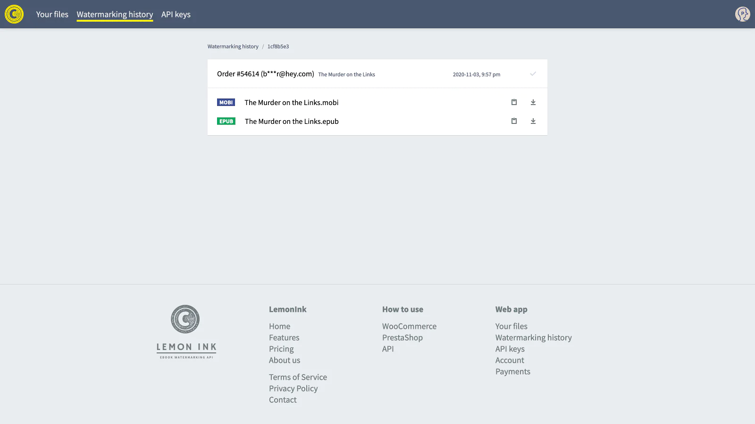
Task: Switch to the API keys tab
Action: pos(176,15)
